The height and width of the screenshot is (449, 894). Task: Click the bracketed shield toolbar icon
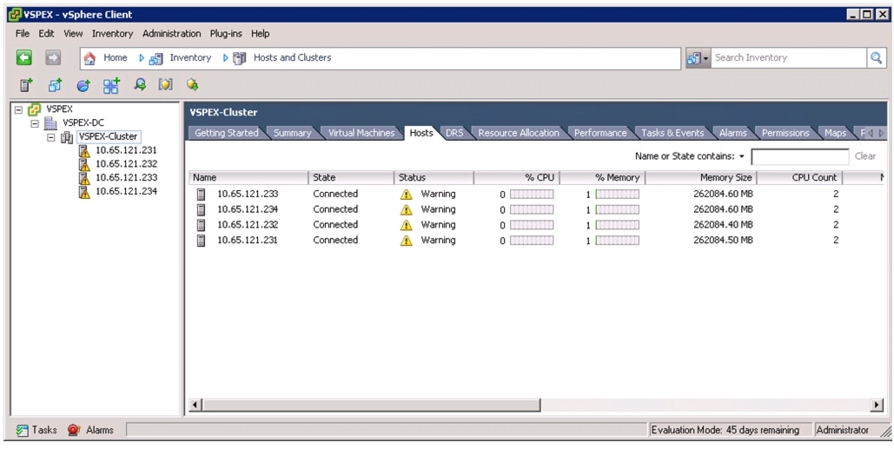[165, 85]
